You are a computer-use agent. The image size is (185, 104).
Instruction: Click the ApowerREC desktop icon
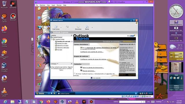13,5
